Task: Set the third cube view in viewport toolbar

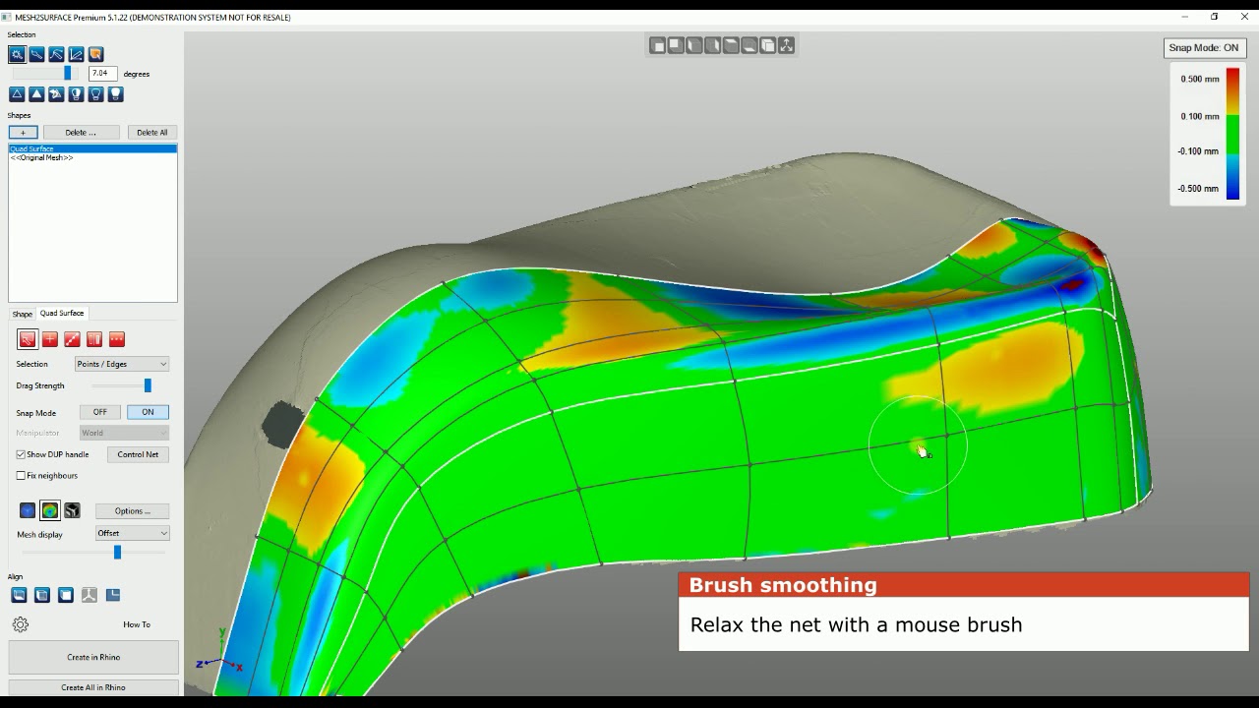Action: 694,45
